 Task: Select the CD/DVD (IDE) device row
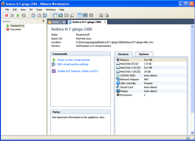[x=151, y=75]
